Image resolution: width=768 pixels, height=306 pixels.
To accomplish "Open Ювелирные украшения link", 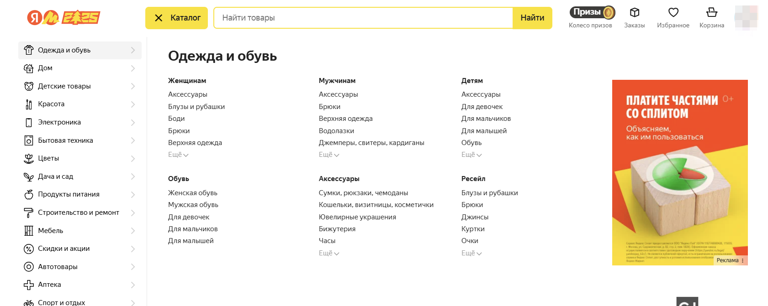I will pyautogui.click(x=357, y=217).
